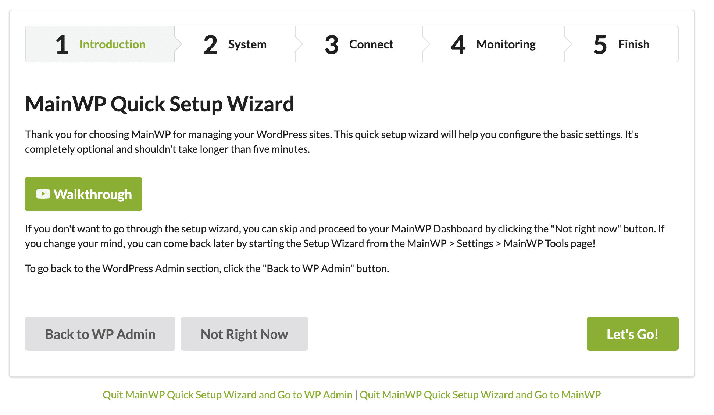Select the Introduction step tab

click(100, 44)
